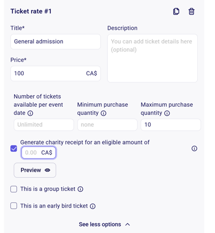The height and width of the screenshot is (233, 215).
Task: Delete Ticket rate #1 with trash icon
Action: (191, 11)
